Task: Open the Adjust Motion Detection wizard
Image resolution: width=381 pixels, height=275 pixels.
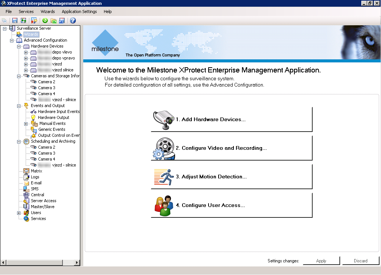Action: 232,177
